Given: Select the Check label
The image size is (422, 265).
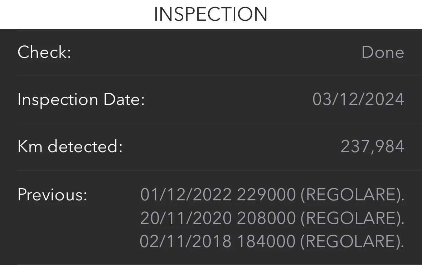Looking at the screenshot, I should 44,52.
